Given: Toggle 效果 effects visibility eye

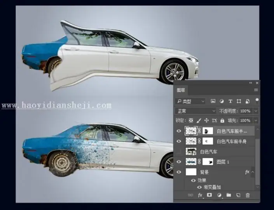Looking at the screenshot, I should (x=193, y=180).
